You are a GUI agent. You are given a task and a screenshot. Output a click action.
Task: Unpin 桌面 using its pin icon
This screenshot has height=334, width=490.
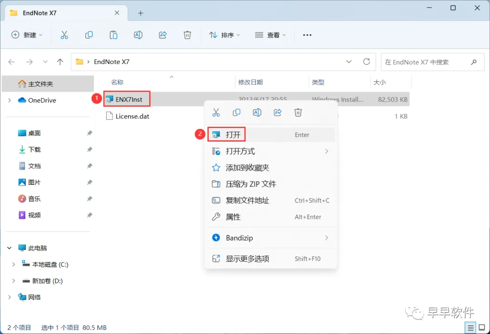(x=90, y=133)
